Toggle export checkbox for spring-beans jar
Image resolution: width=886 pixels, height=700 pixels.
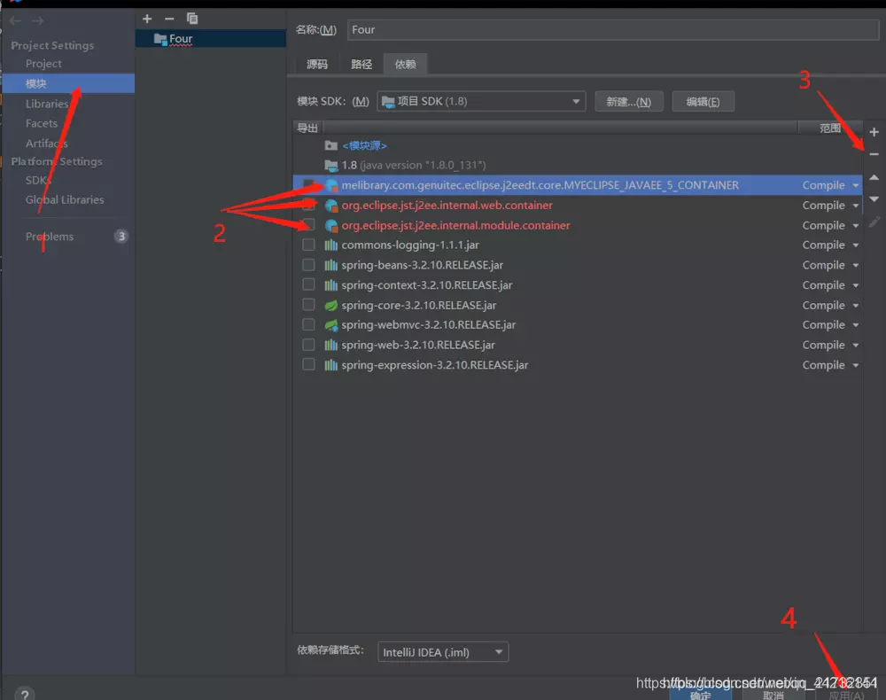pos(308,264)
